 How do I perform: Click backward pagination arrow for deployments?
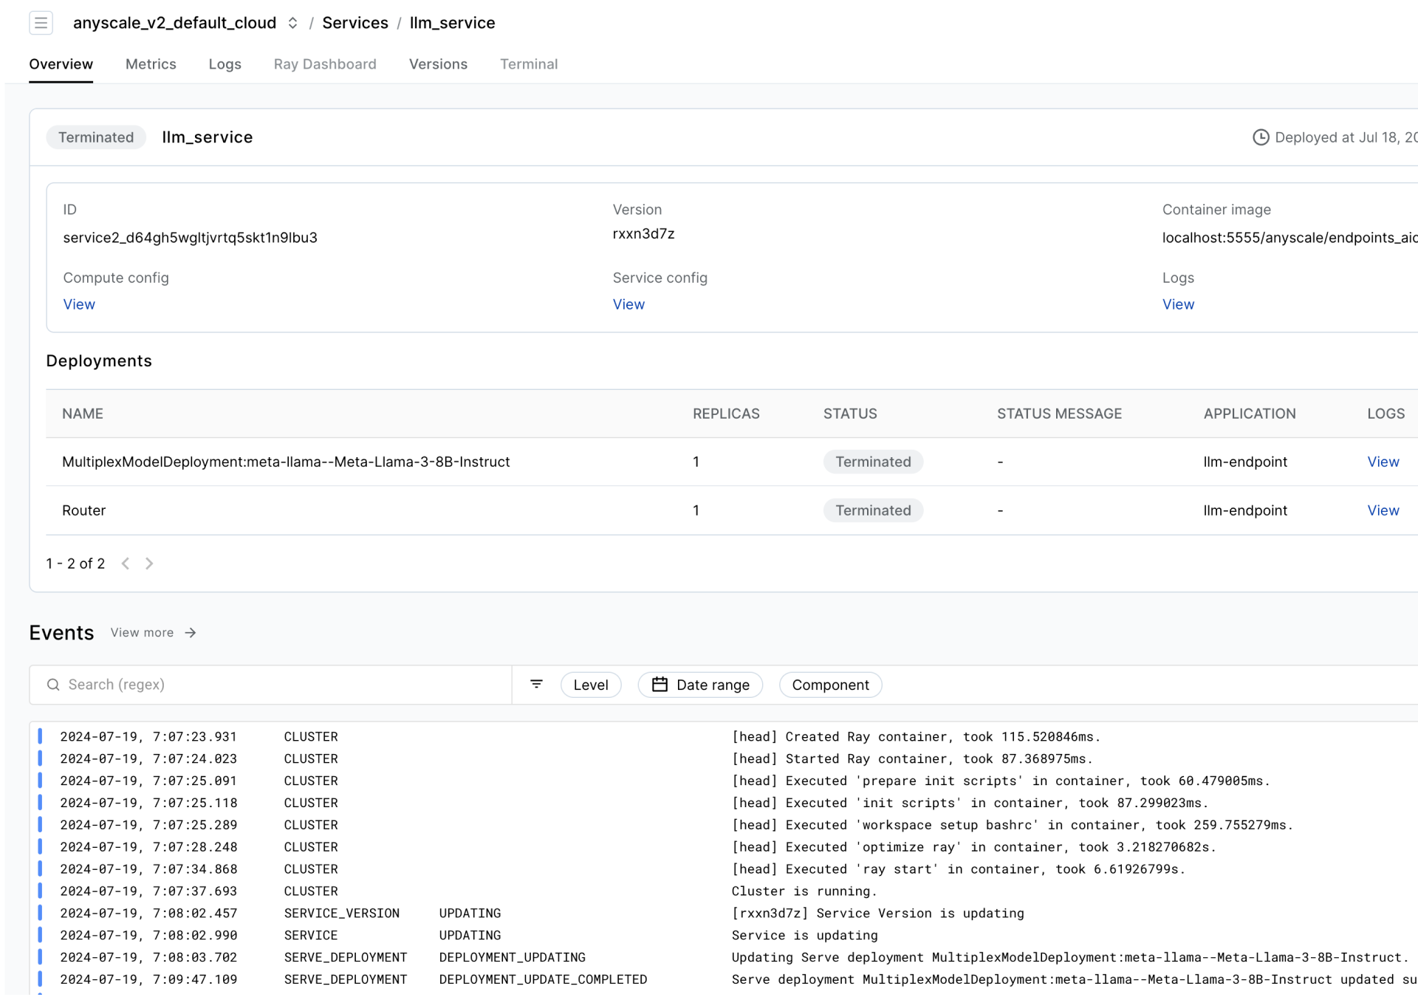(x=125, y=563)
